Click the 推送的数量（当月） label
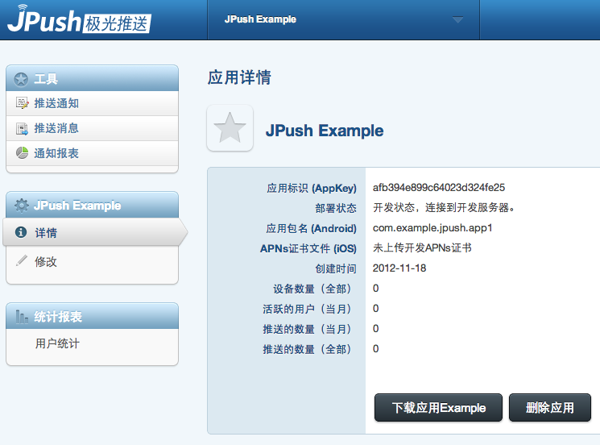This screenshot has width=600, height=445. point(307,330)
